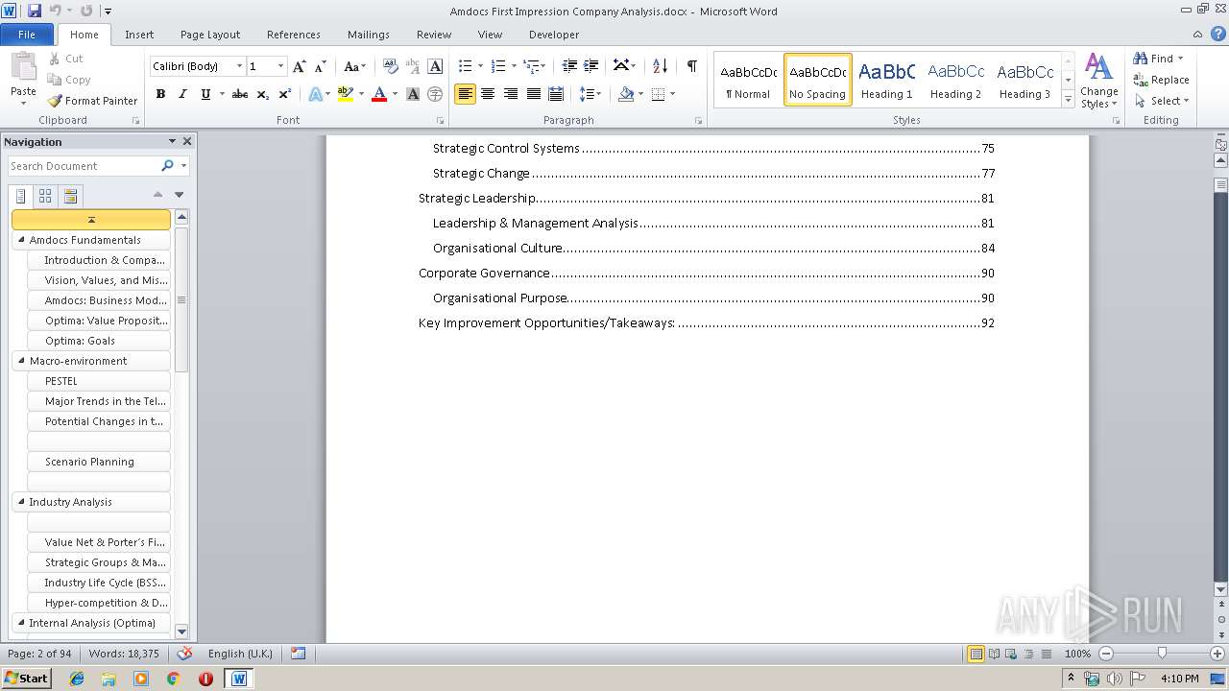Apply Heading 2 style
The width and height of the screenshot is (1229, 691).
(955, 80)
